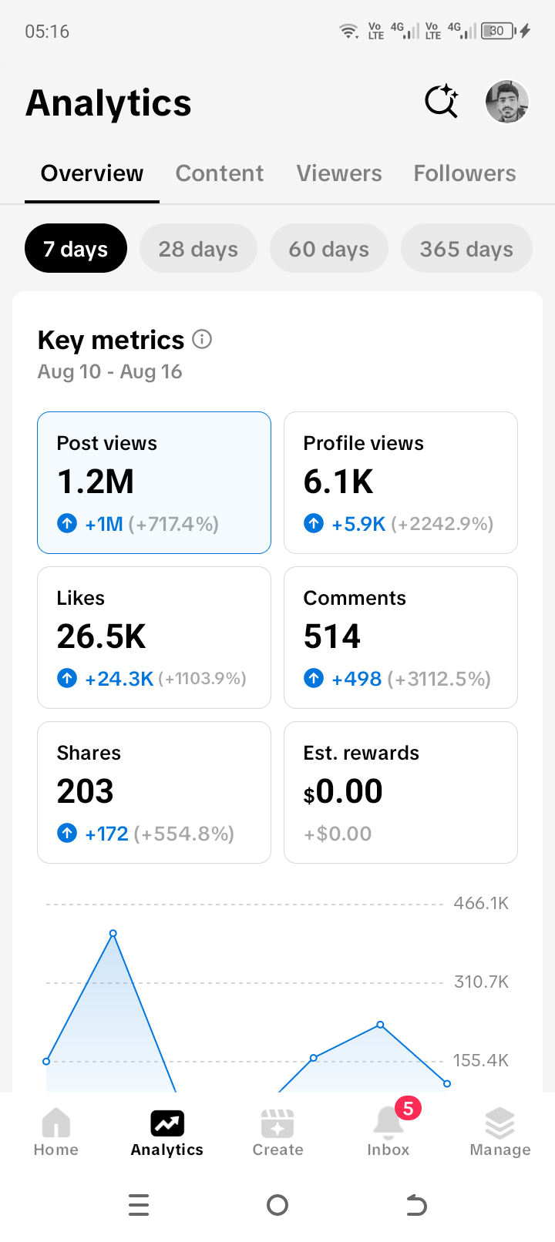Select the 7 days range pill
555x1242 pixels.
point(76,248)
